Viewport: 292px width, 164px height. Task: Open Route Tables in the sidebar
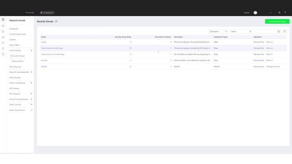pos(15,45)
